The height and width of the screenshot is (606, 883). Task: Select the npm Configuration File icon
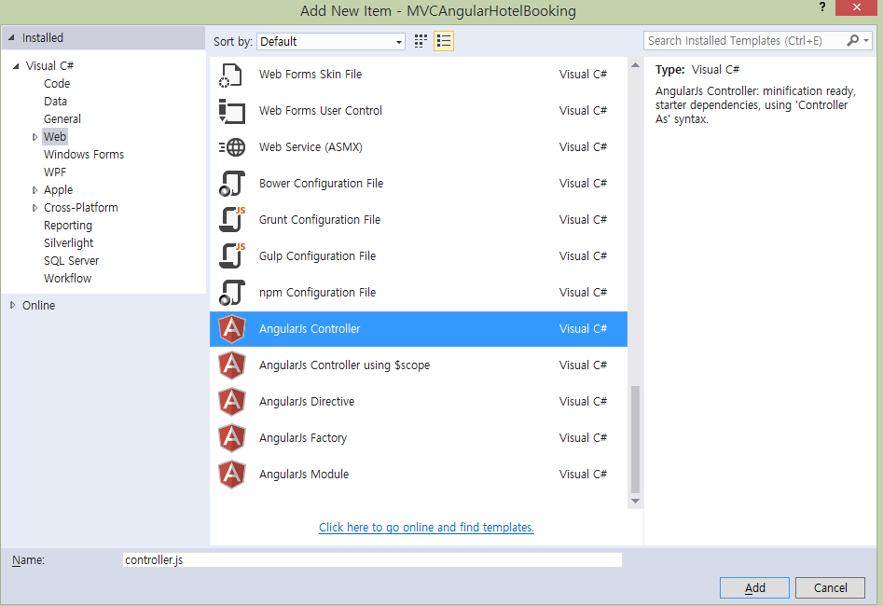click(231, 293)
